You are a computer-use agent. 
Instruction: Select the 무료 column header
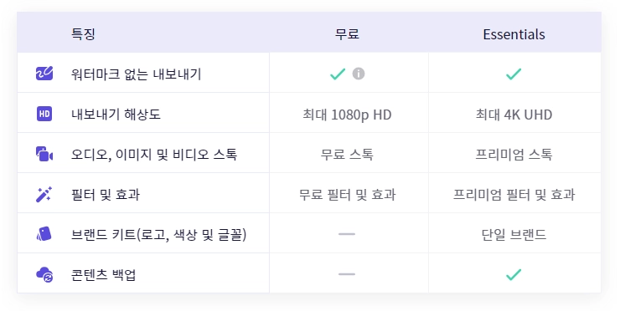click(x=347, y=34)
